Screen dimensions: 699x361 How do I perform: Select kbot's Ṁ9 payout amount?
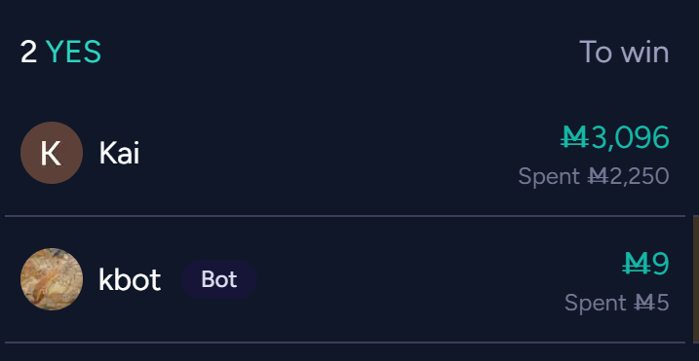pos(646,264)
